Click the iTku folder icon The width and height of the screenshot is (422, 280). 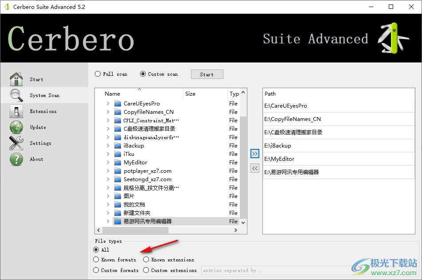[x=117, y=154]
